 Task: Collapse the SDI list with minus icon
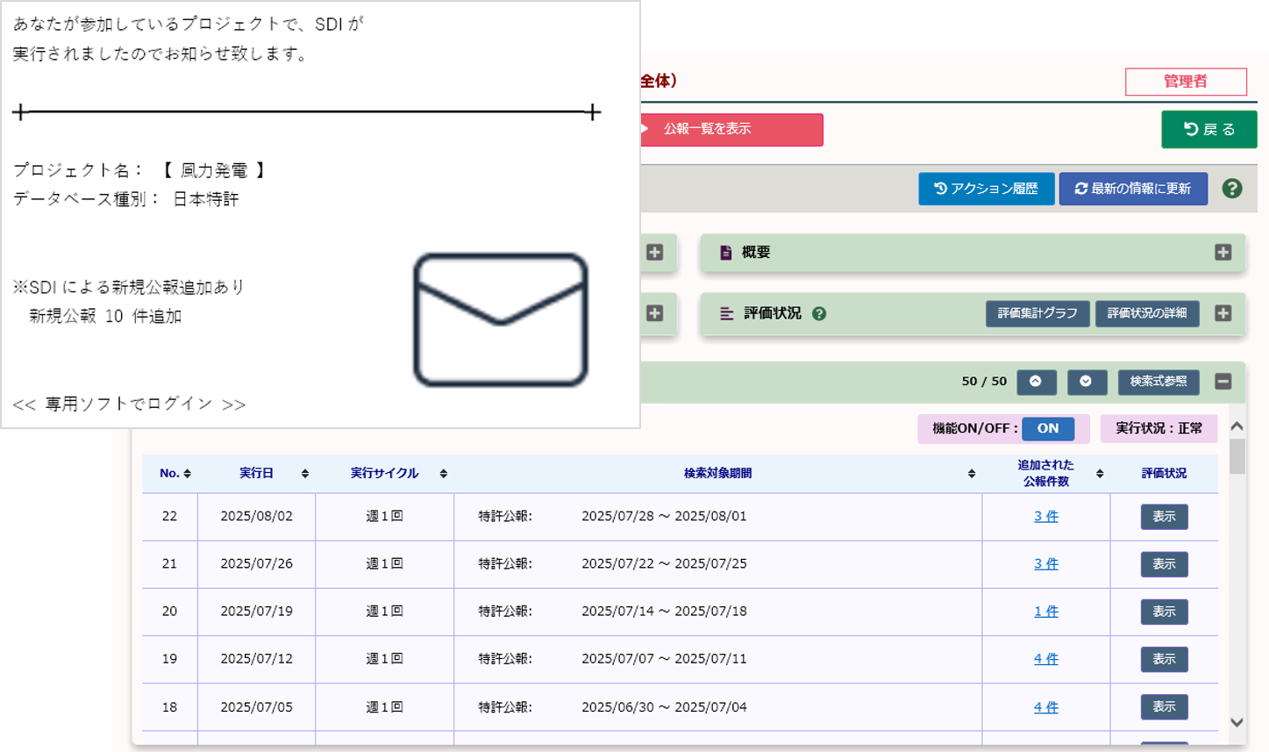click(x=1223, y=382)
